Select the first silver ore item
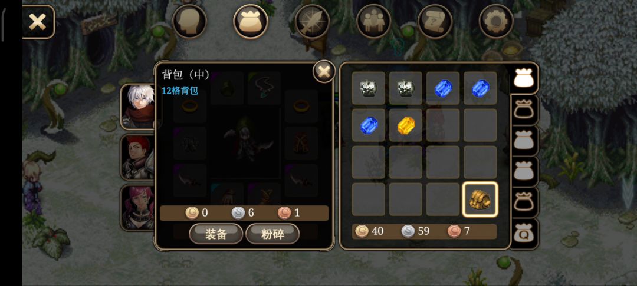The height and width of the screenshot is (286, 637). tap(369, 88)
